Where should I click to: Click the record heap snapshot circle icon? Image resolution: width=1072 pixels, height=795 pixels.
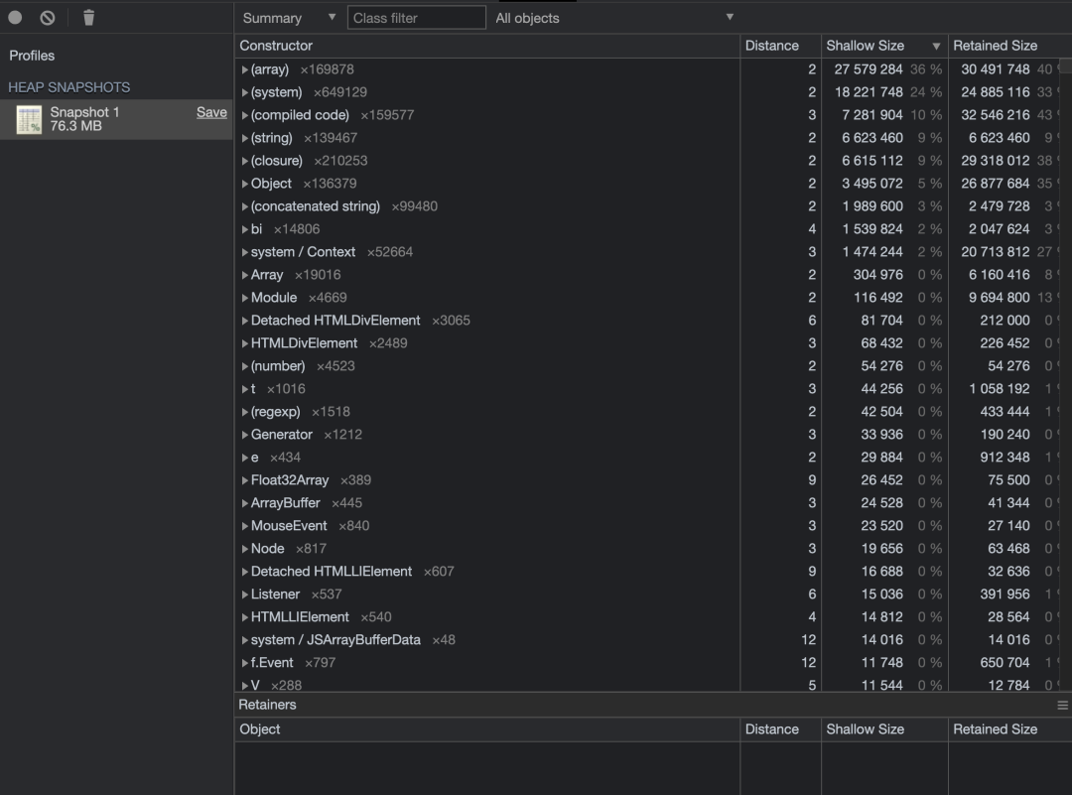(x=15, y=18)
